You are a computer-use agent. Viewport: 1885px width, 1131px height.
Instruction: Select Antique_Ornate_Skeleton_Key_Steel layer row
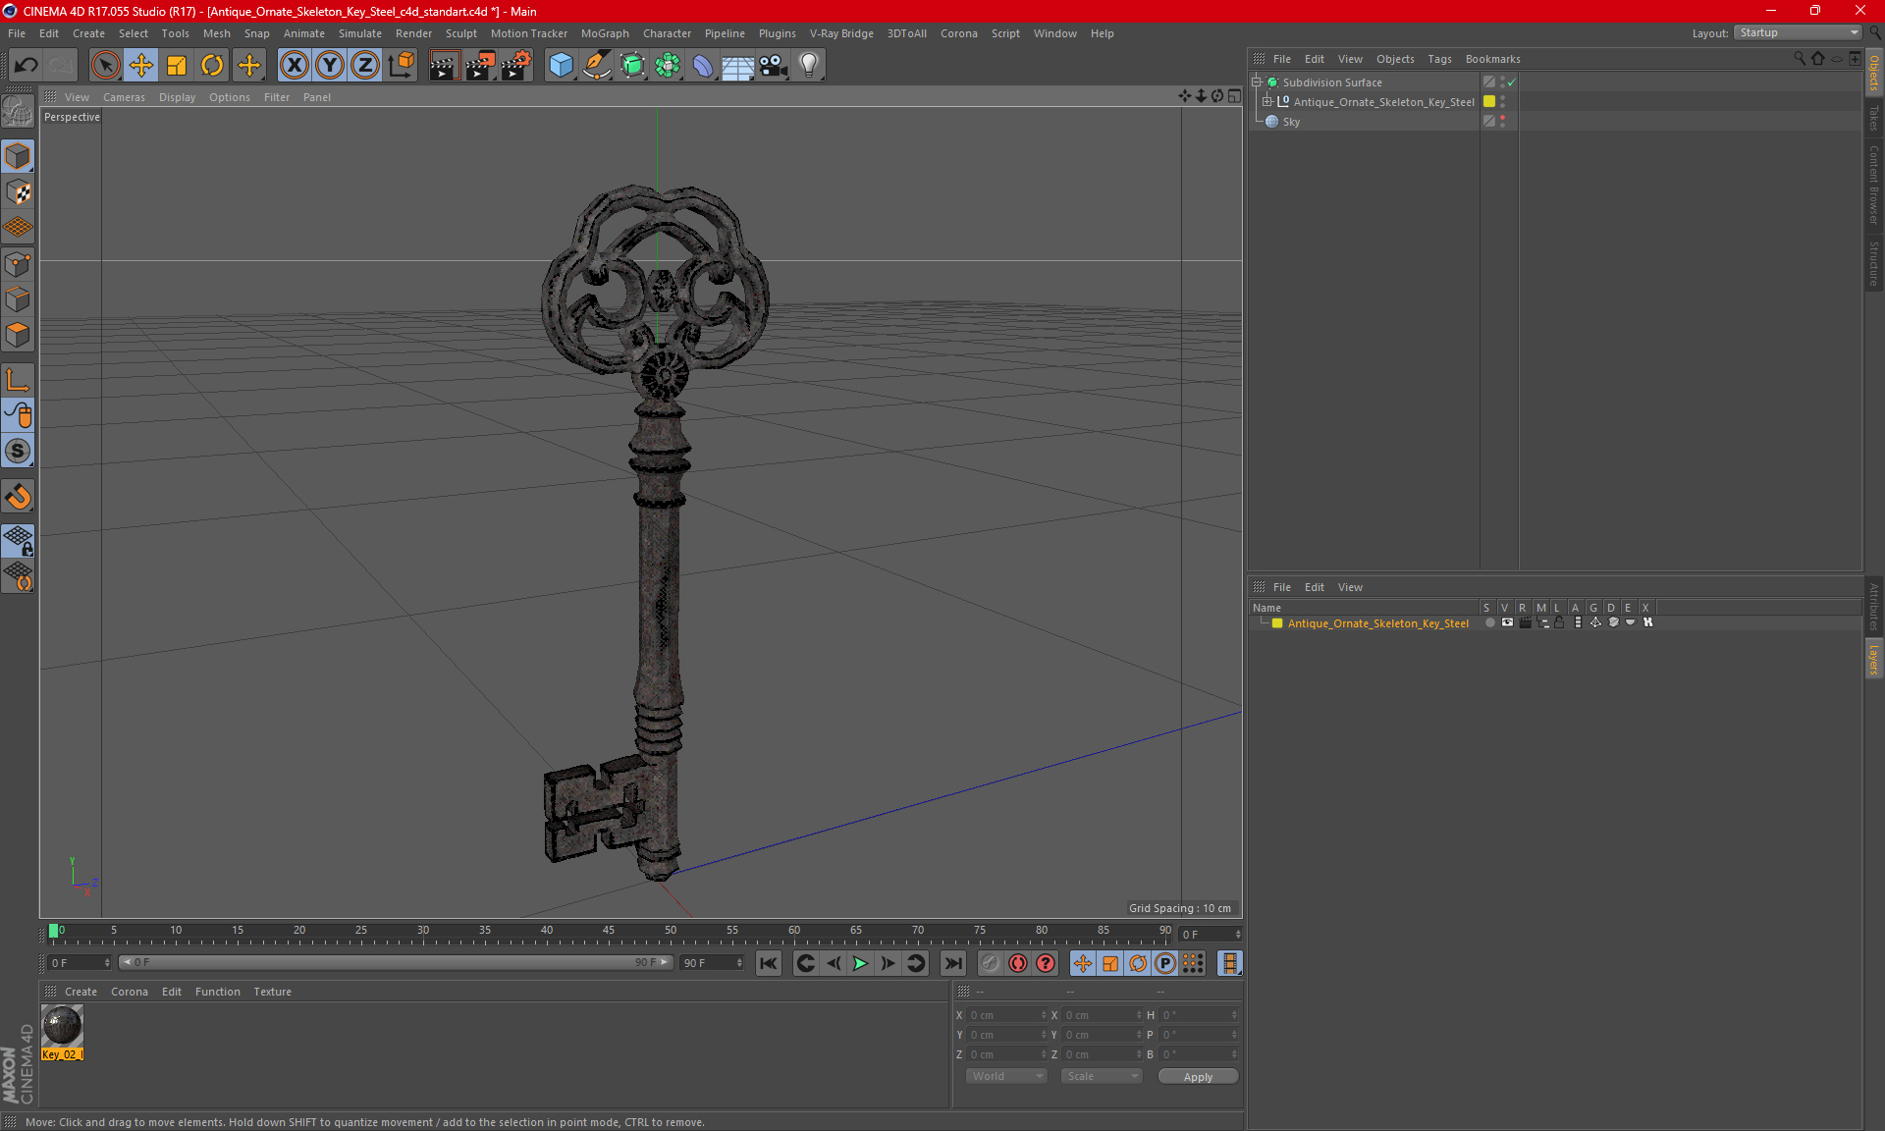pos(1377,623)
